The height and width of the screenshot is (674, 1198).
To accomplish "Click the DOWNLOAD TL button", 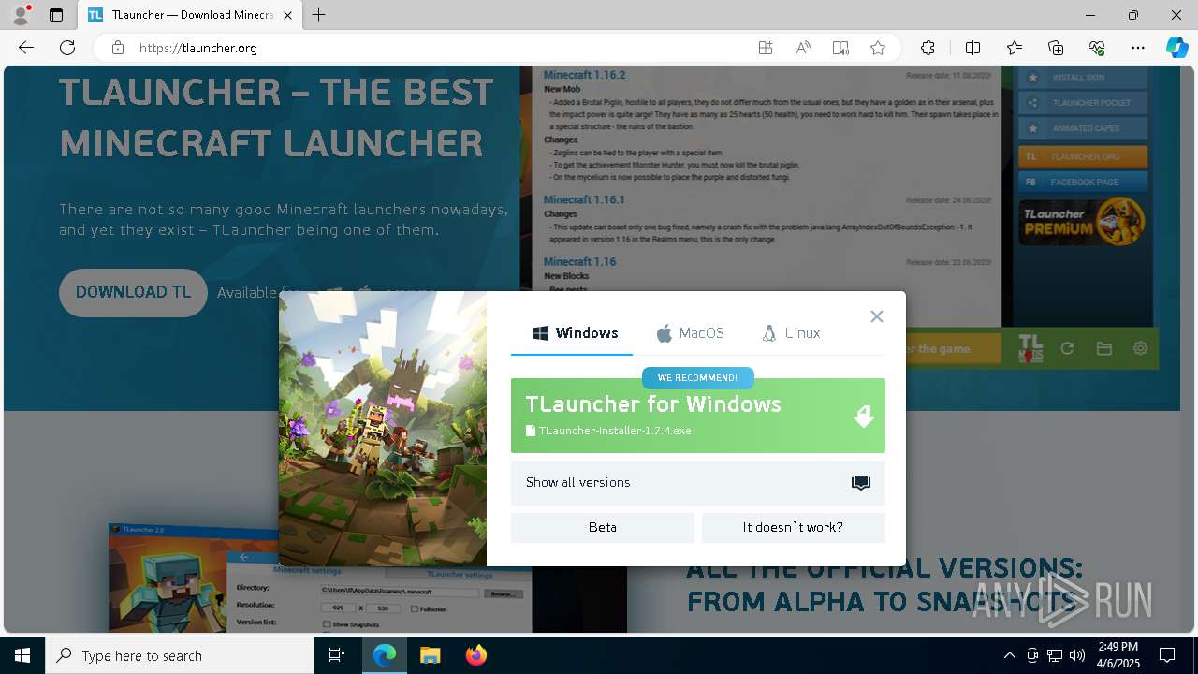I will pos(133,293).
